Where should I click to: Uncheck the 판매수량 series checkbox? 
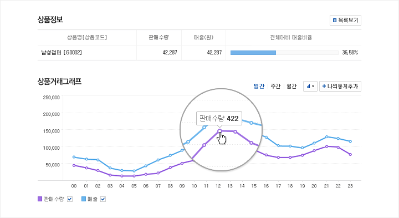click(70, 199)
